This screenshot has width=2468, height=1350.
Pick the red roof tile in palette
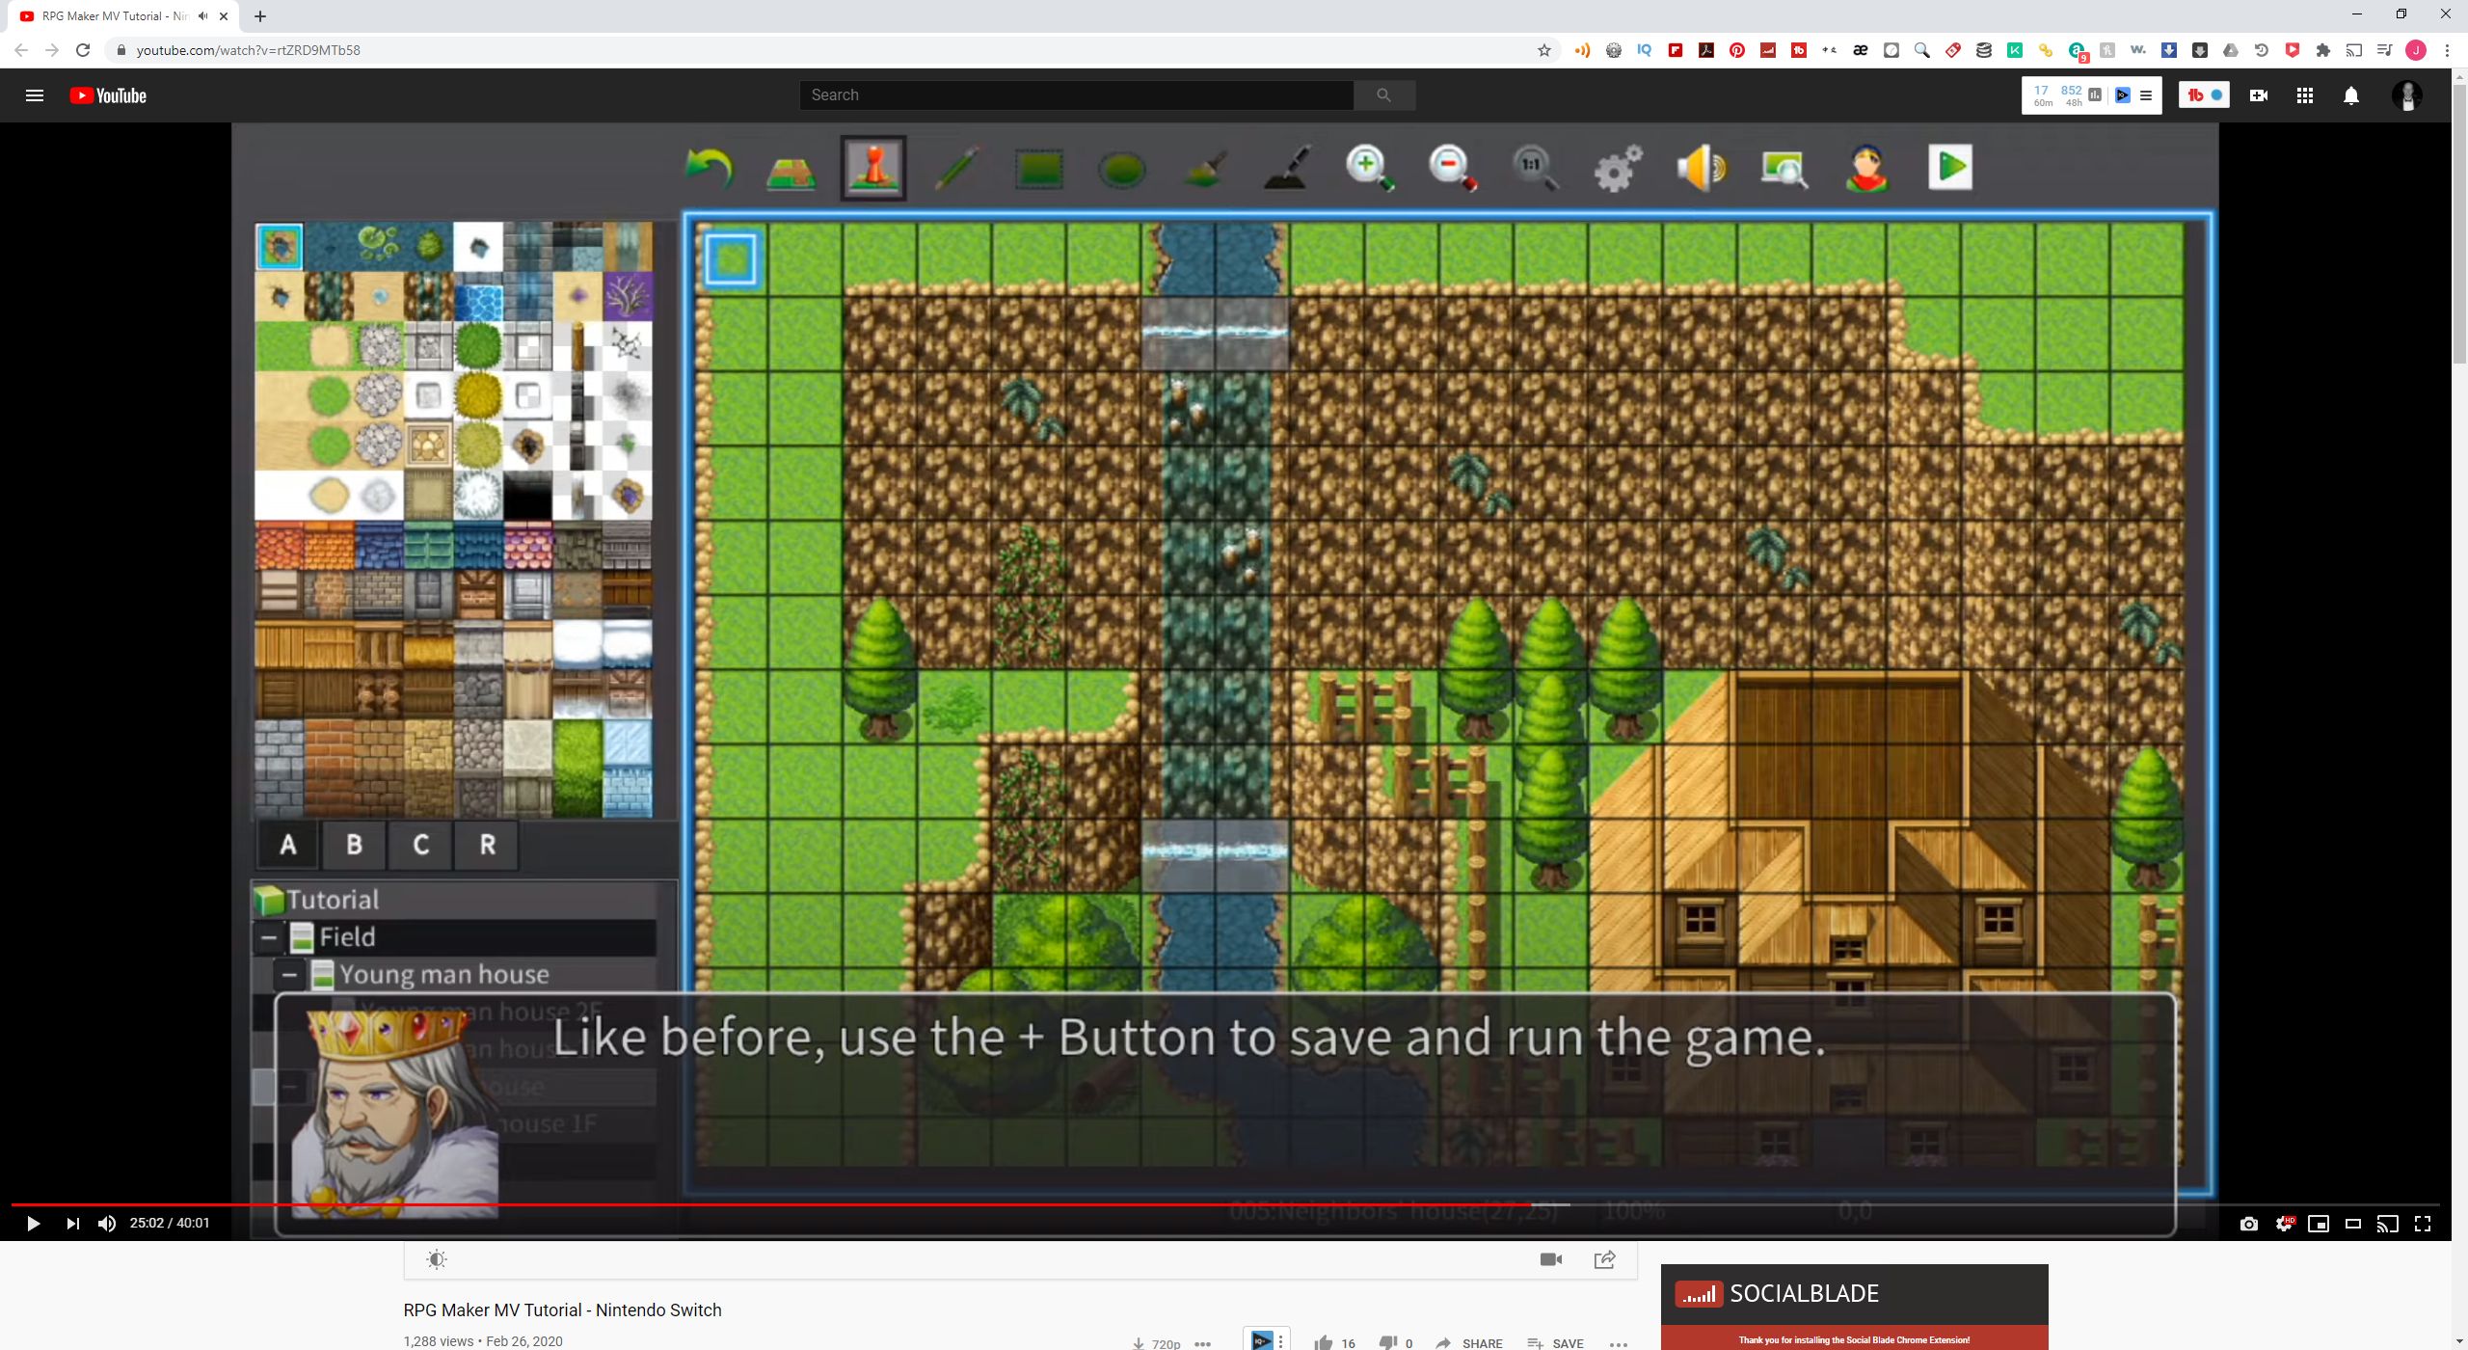click(x=279, y=546)
